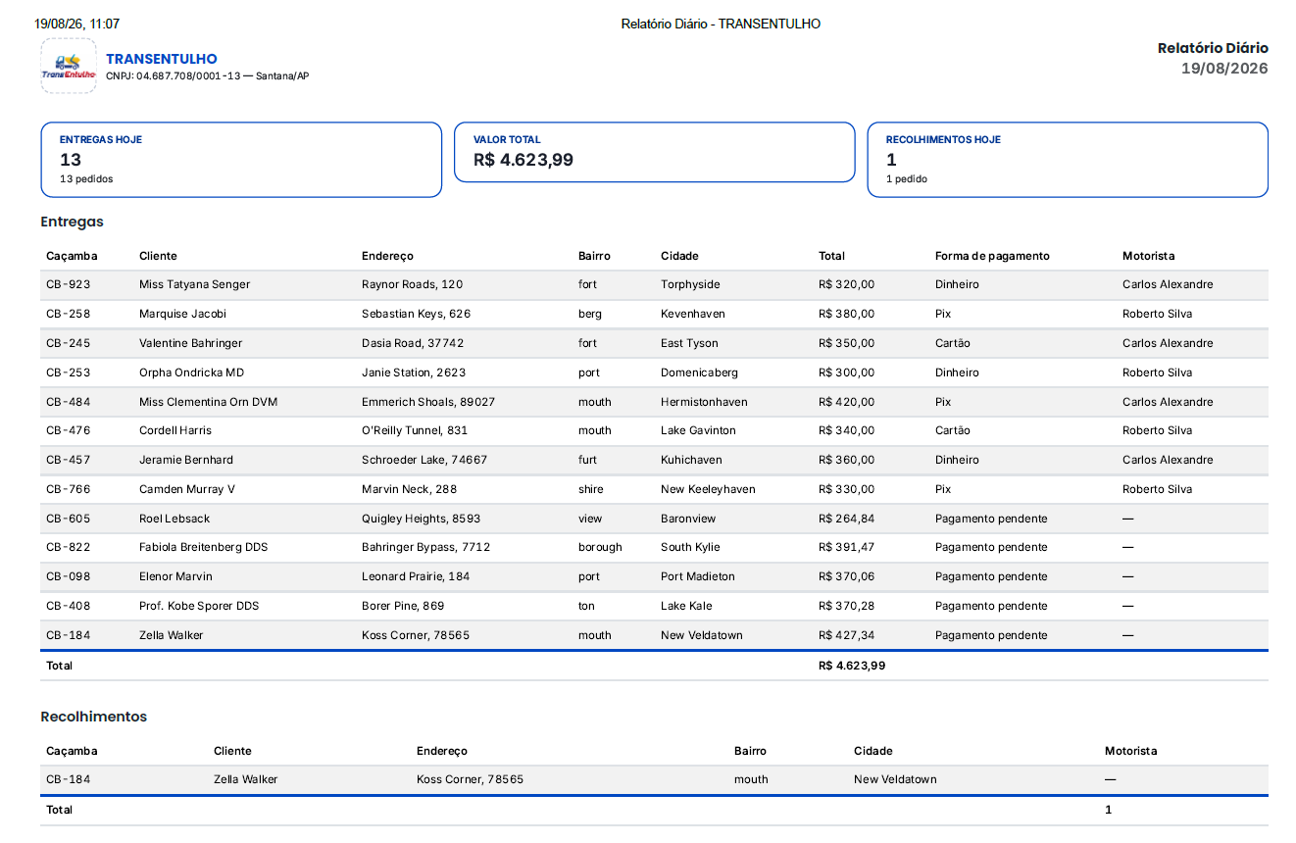The image size is (1296, 843).
Task: Select address O'Reilly Tunnel, 831
Action: (415, 430)
